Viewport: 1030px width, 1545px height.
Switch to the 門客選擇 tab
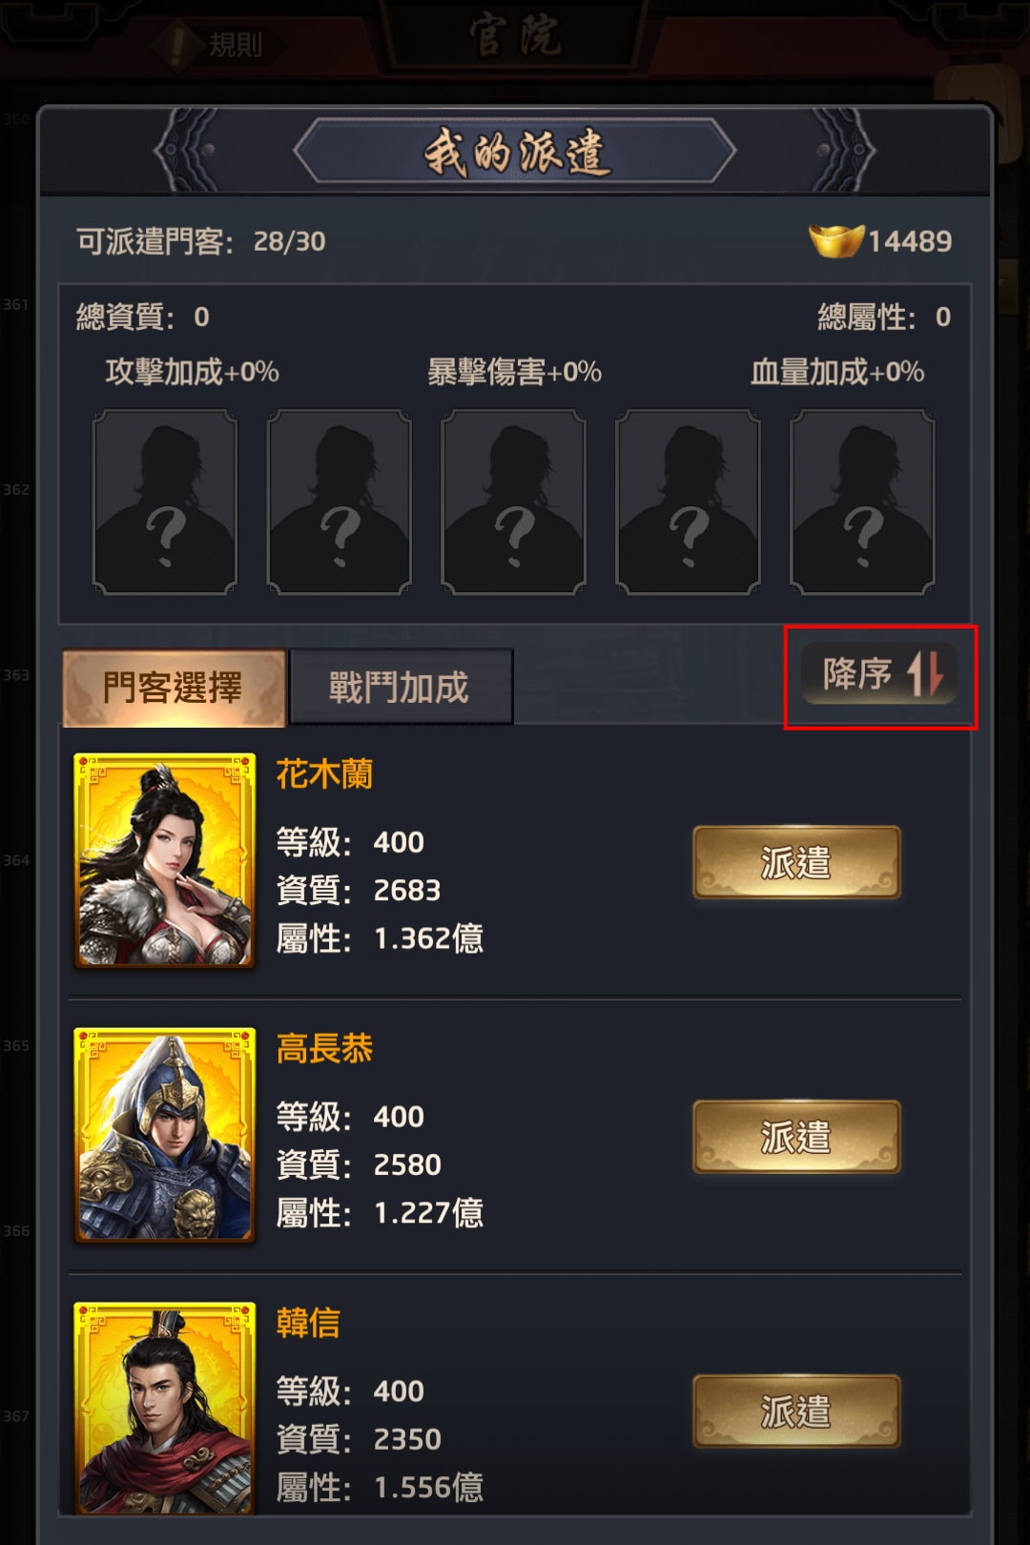[x=175, y=688]
